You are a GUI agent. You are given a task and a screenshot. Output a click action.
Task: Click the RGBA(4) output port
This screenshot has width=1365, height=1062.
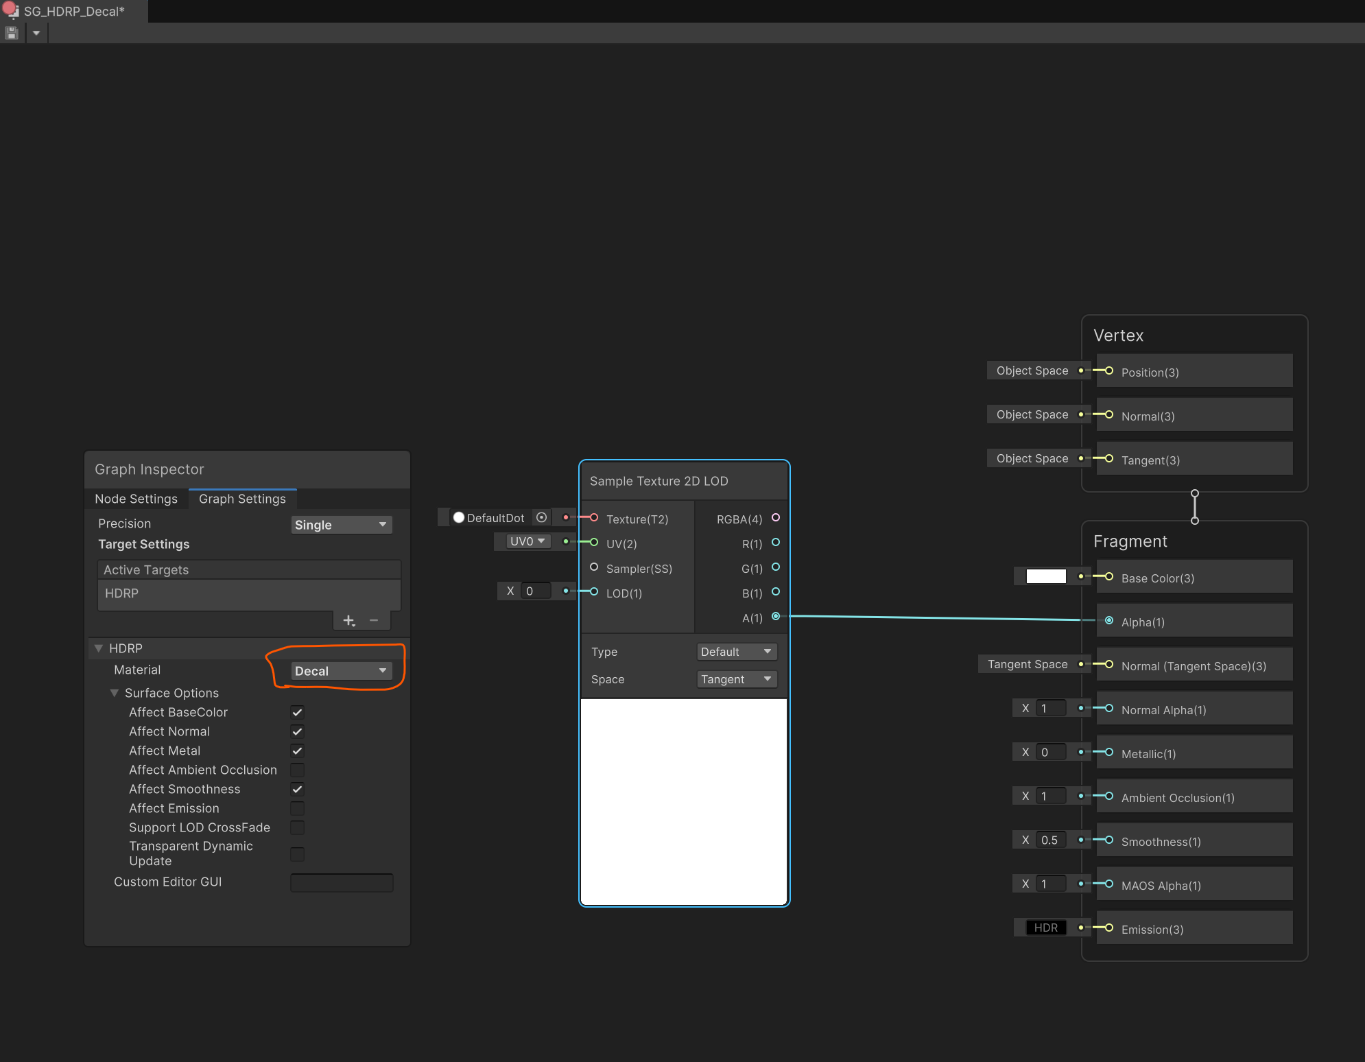tap(776, 518)
